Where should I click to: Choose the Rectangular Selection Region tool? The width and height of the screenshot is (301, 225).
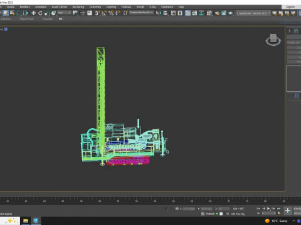tap(19, 13)
